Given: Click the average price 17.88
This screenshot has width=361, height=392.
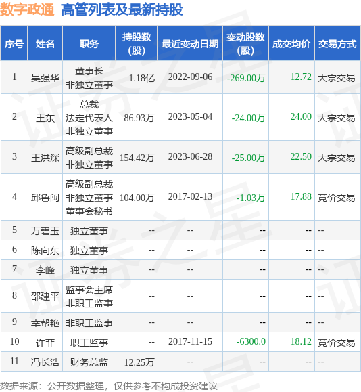Looking at the screenshot, I should pyautogui.click(x=301, y=196).
